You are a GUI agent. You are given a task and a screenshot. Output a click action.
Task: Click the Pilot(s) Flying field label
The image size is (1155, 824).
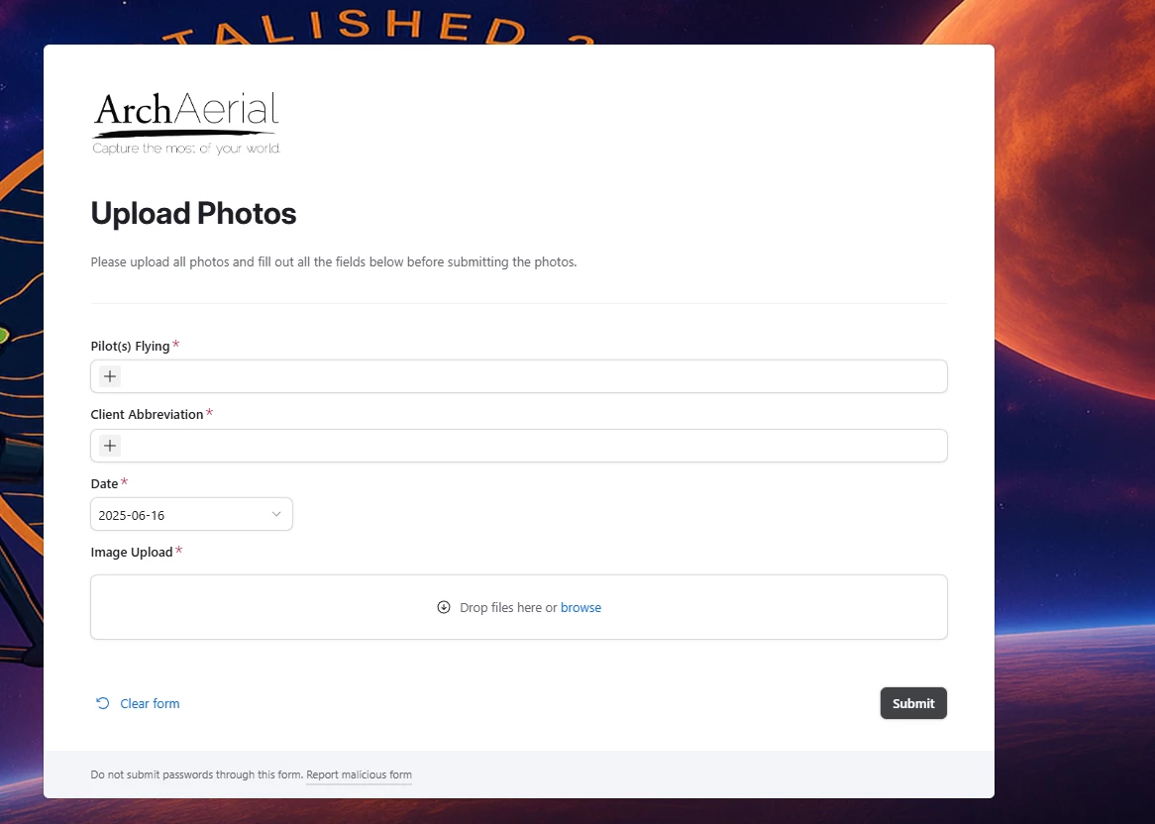pos(131,346)
